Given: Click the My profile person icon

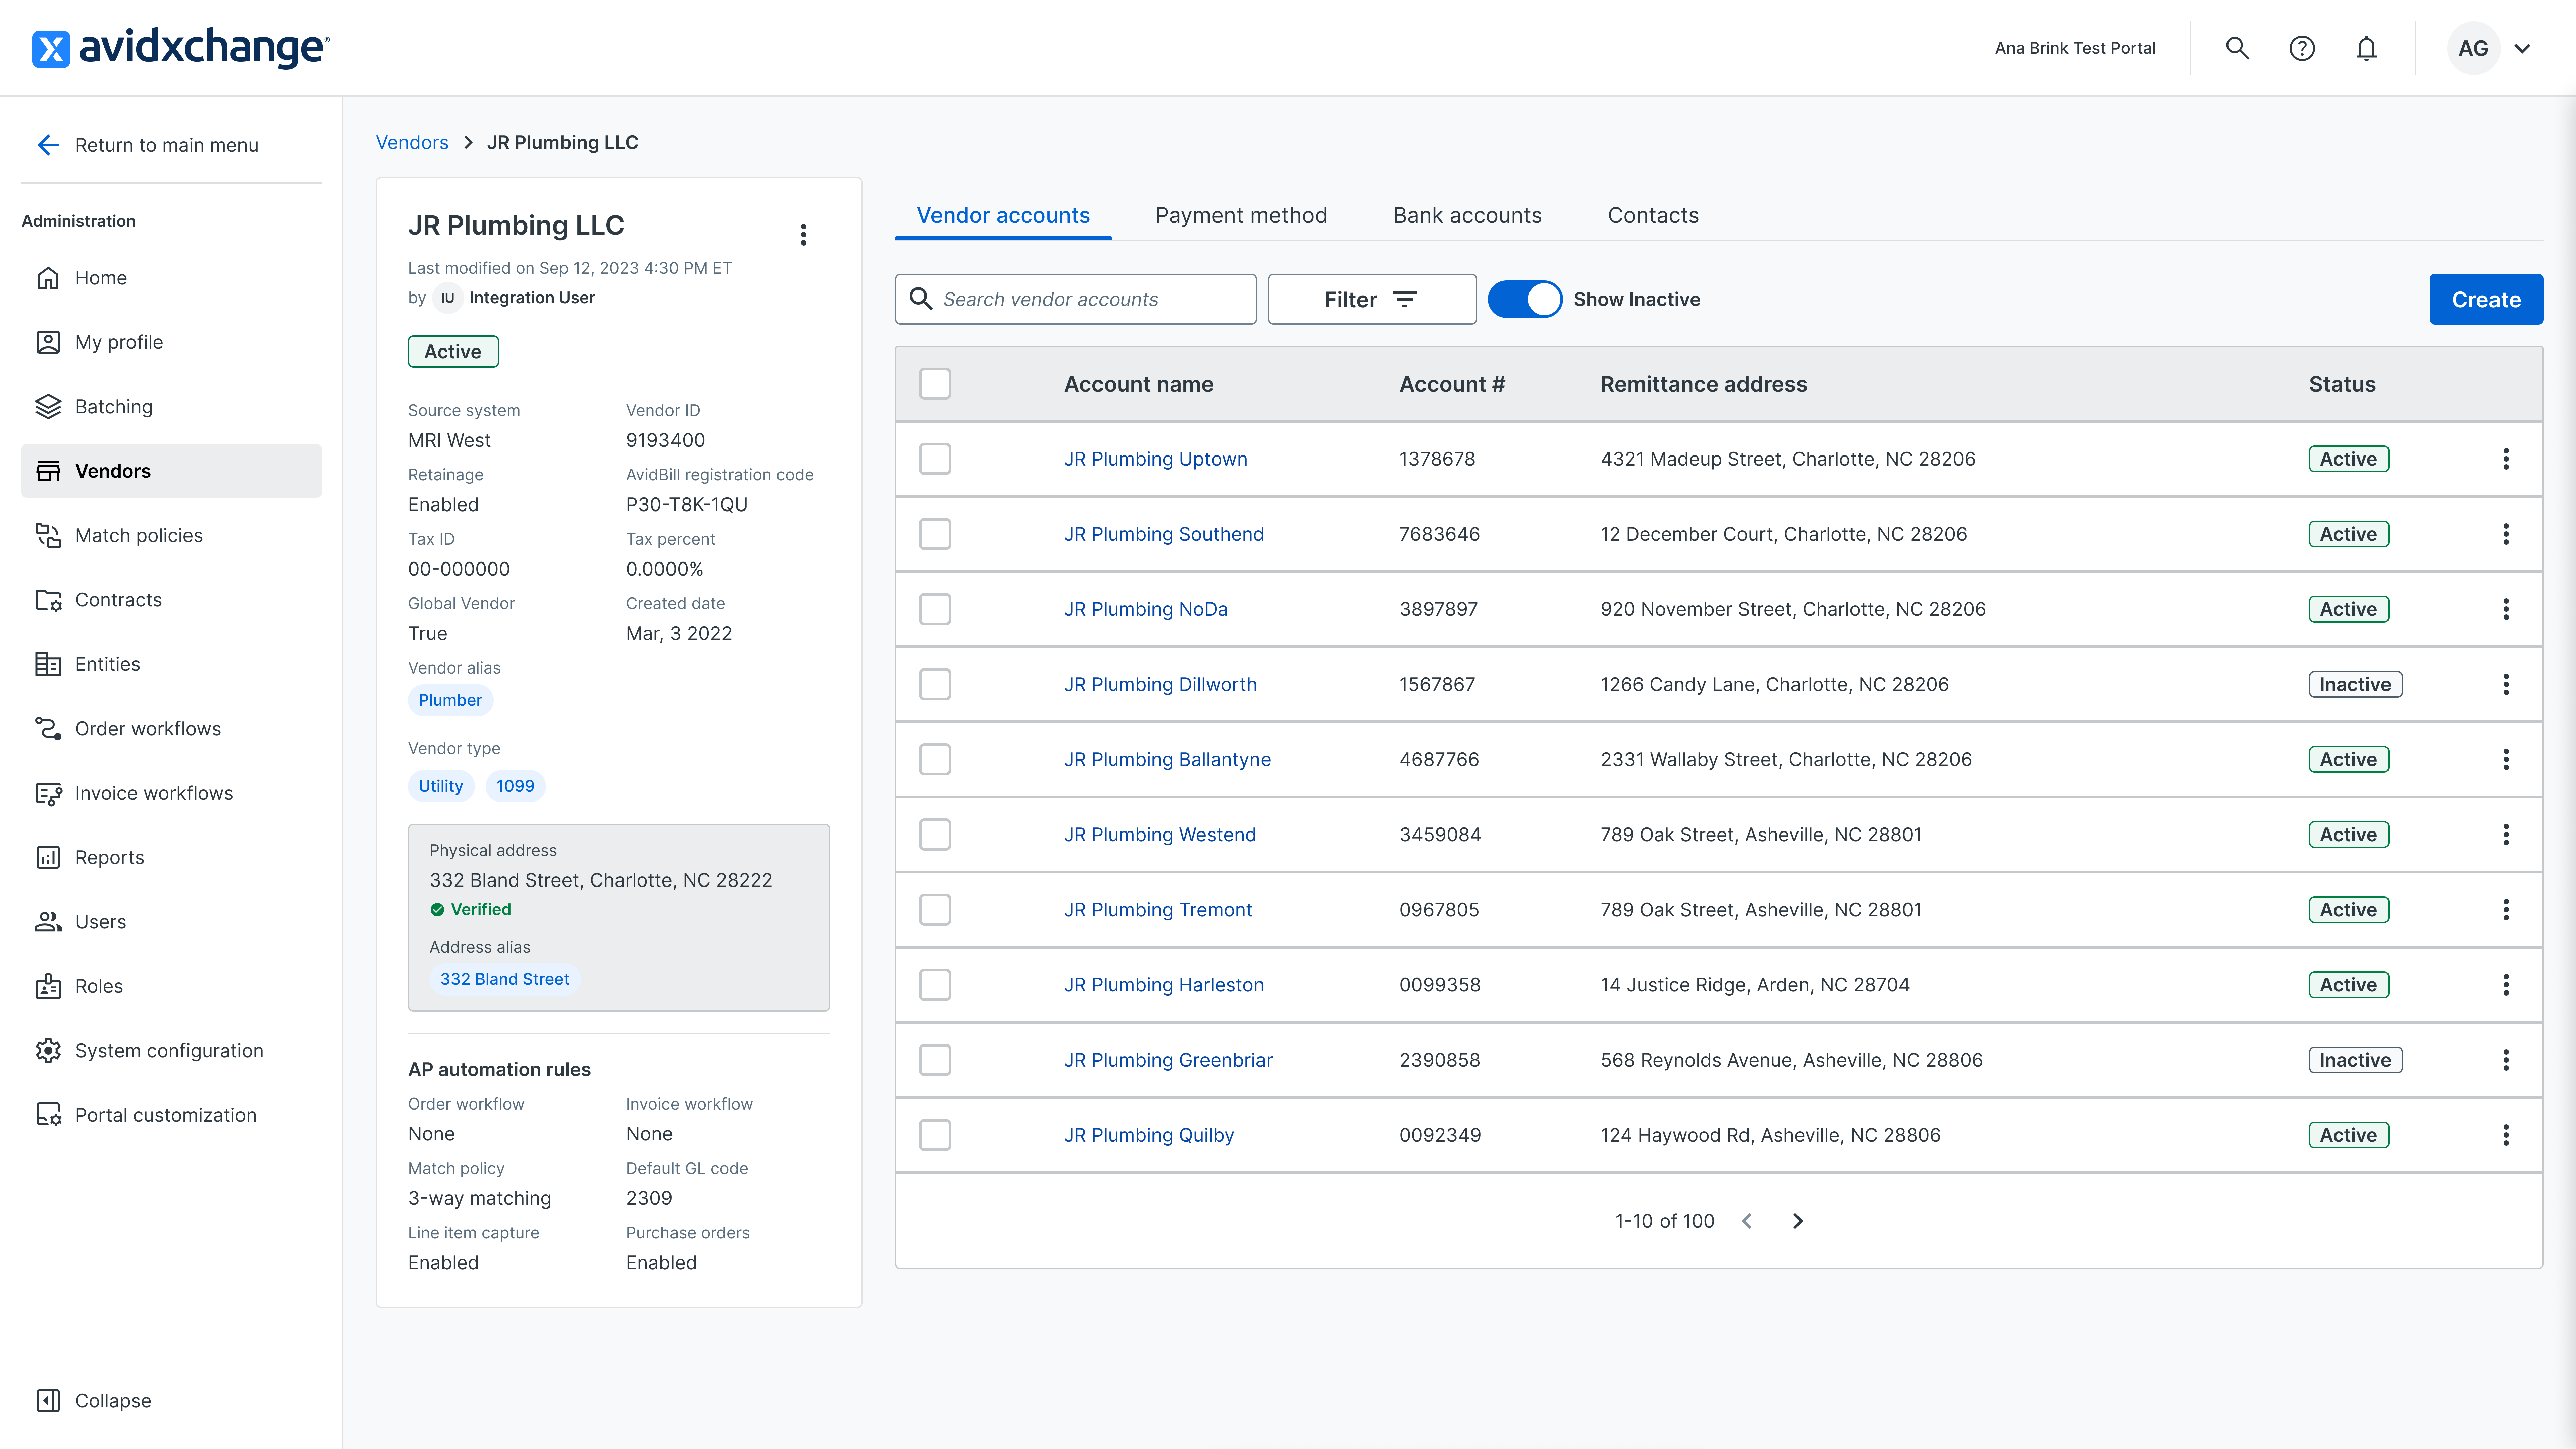Looking at the screenshot, I should 48,342.
